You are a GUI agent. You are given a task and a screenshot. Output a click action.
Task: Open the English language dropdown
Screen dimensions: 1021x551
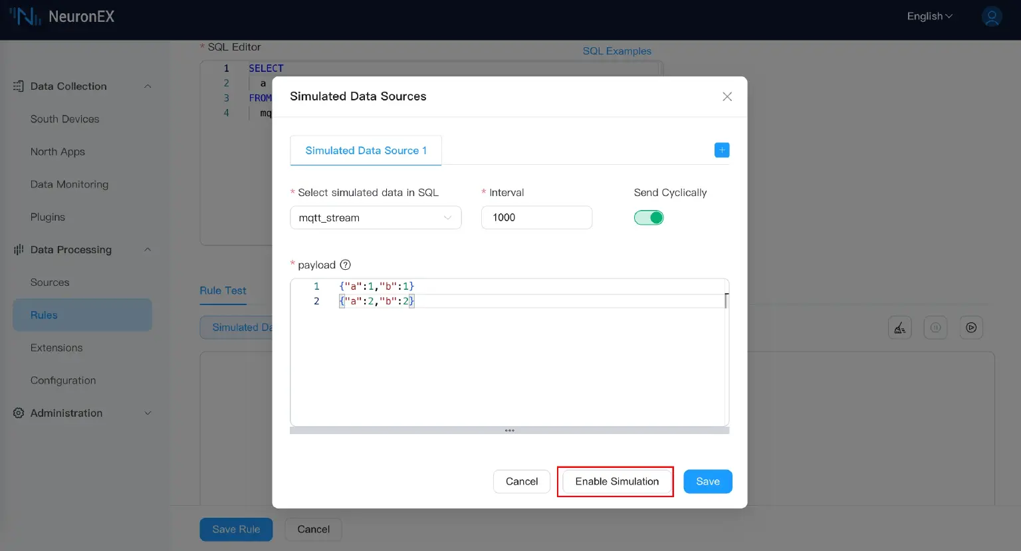(x=929, y=16)
